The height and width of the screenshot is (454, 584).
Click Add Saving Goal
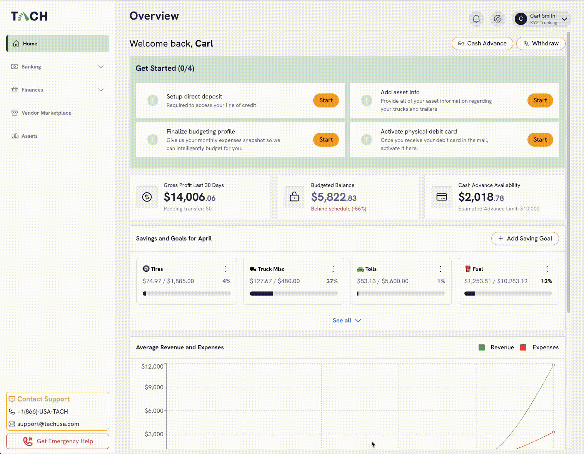tap(525, 239)
